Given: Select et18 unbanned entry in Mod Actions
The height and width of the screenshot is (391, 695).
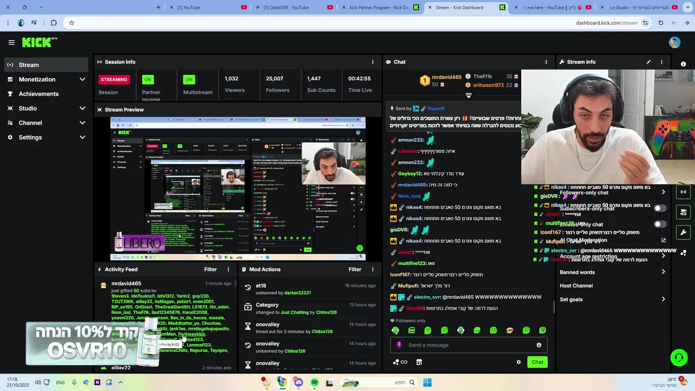Looking at the screenshot, I should pyautogui.click(x=309, y=289).
